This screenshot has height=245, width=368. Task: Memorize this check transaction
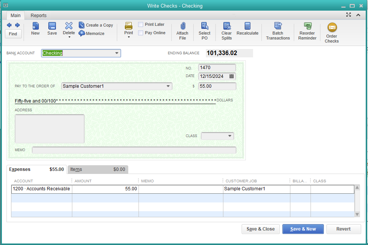pyautogui.click(x=92, y=33)
